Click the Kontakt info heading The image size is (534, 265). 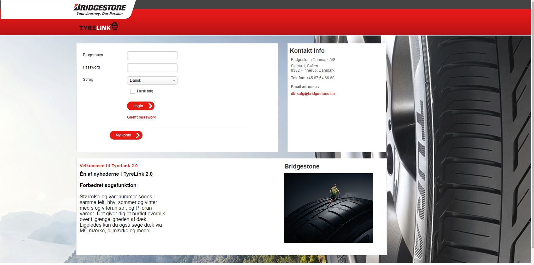pos(307,51)
